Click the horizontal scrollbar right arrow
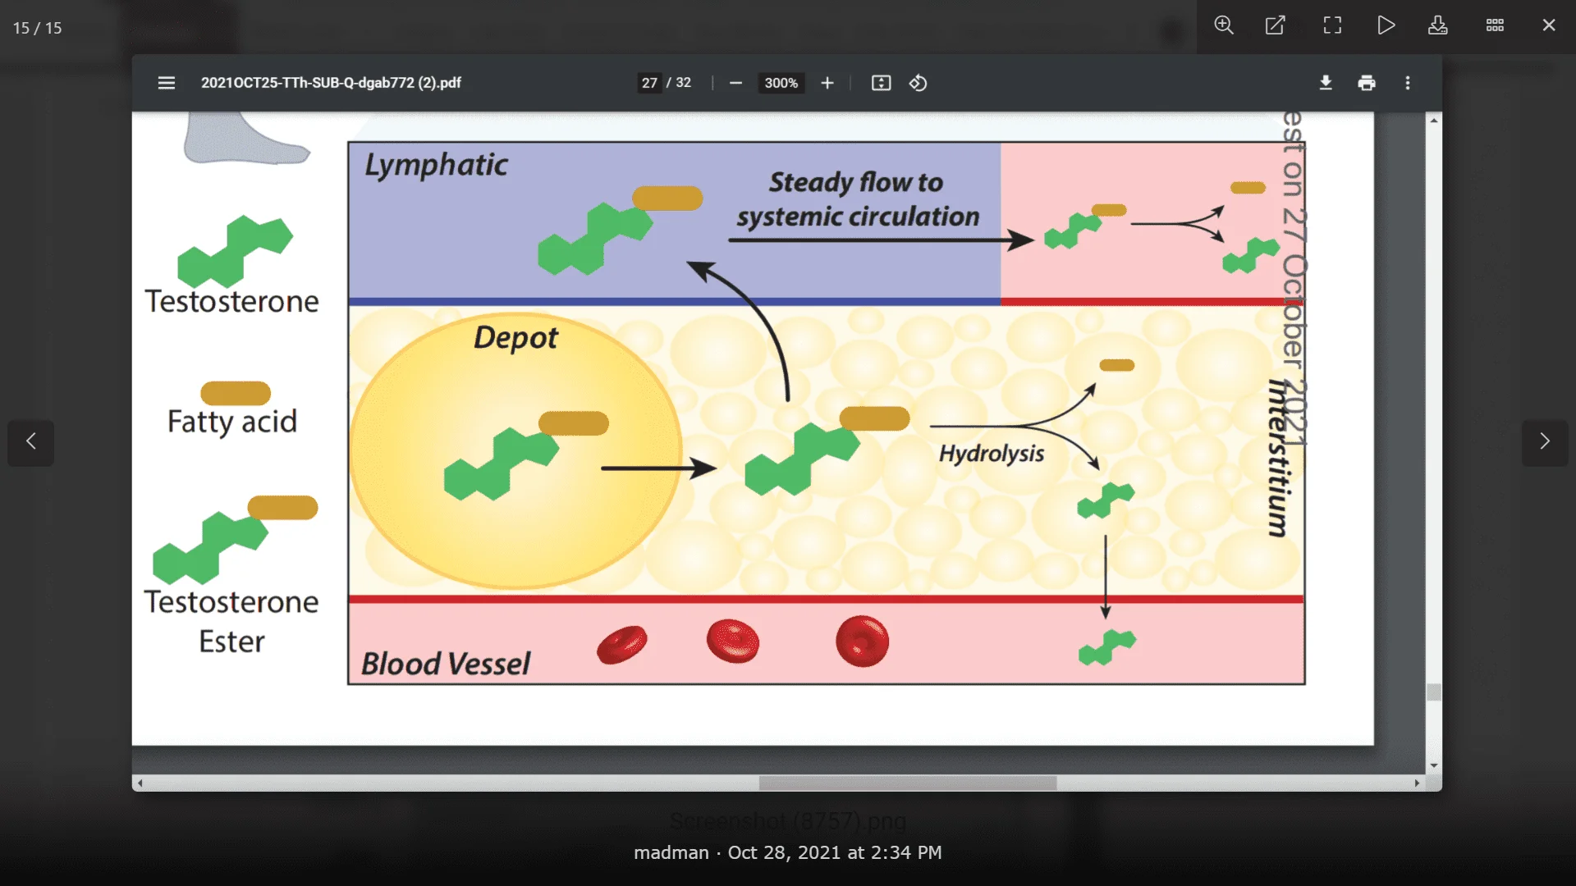 (x=1418, y=783)
